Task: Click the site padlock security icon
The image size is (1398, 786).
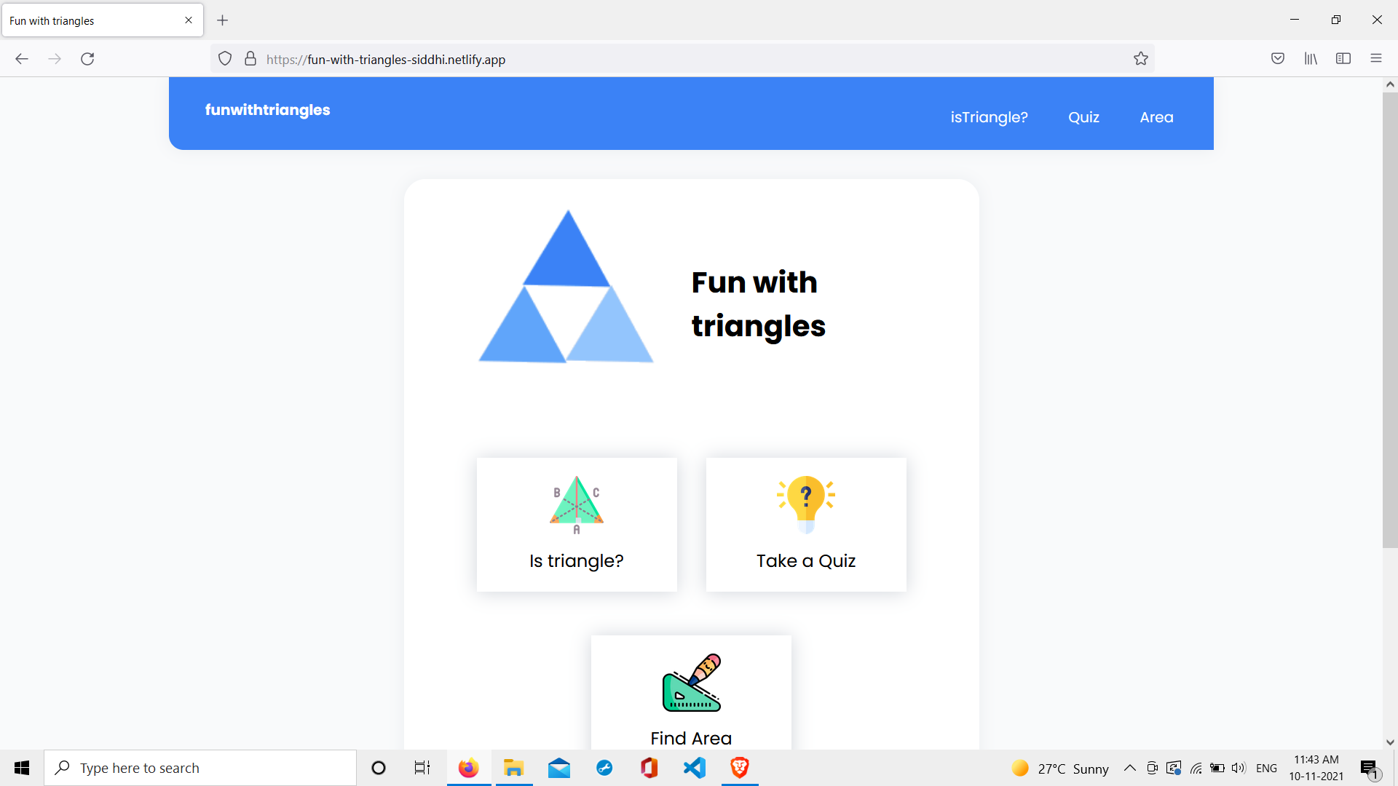Action: tap(250, 59)
